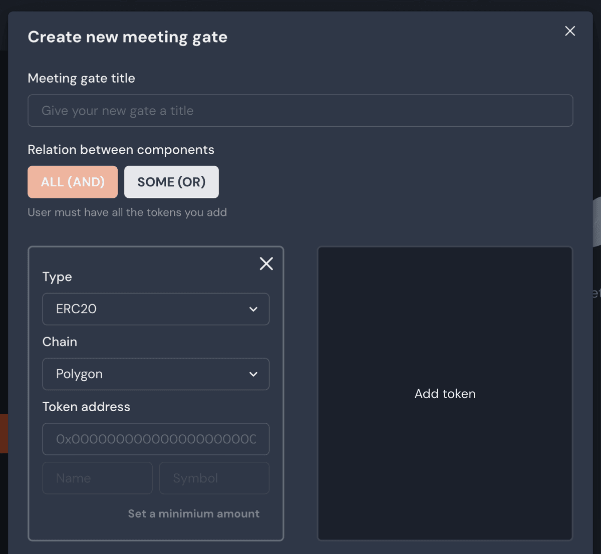Click the chevron arrow in Type field

tap(253, 309)
